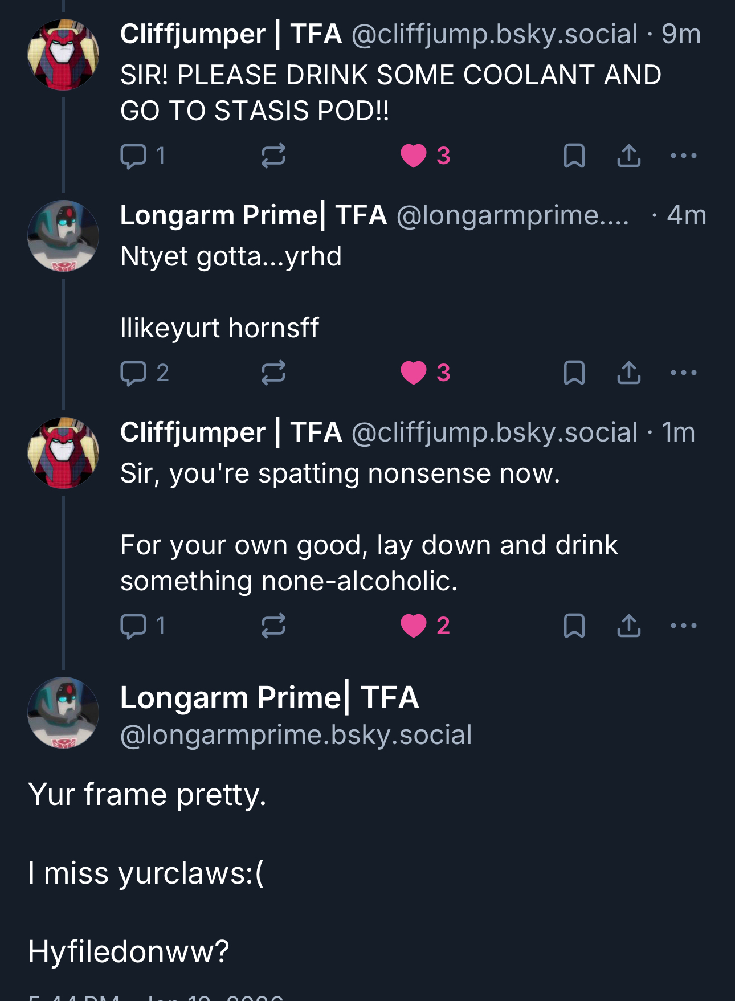The width and height of the screenshot is (735, 1001).
Task: Open @cliffjump.bsky.social handle in 9m post
Action: 494,34
